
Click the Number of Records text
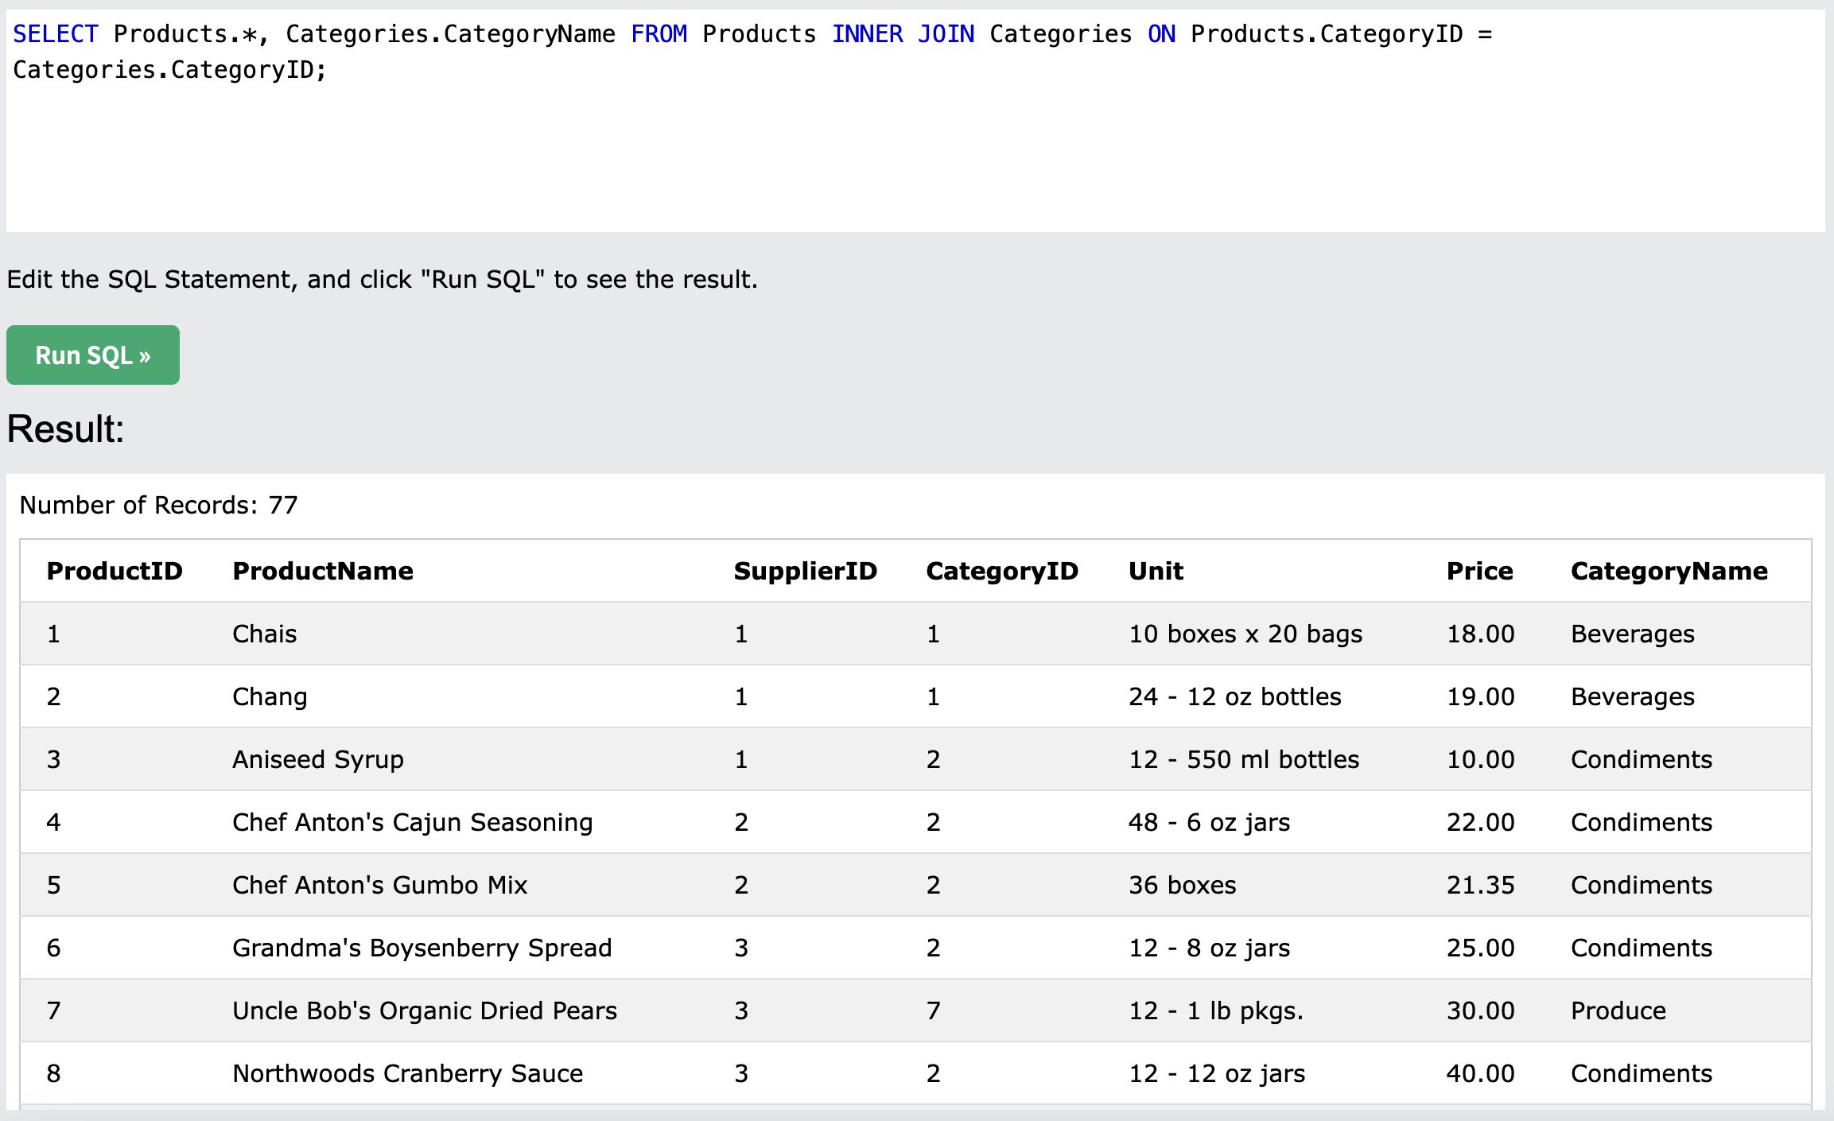coord(158,505)
